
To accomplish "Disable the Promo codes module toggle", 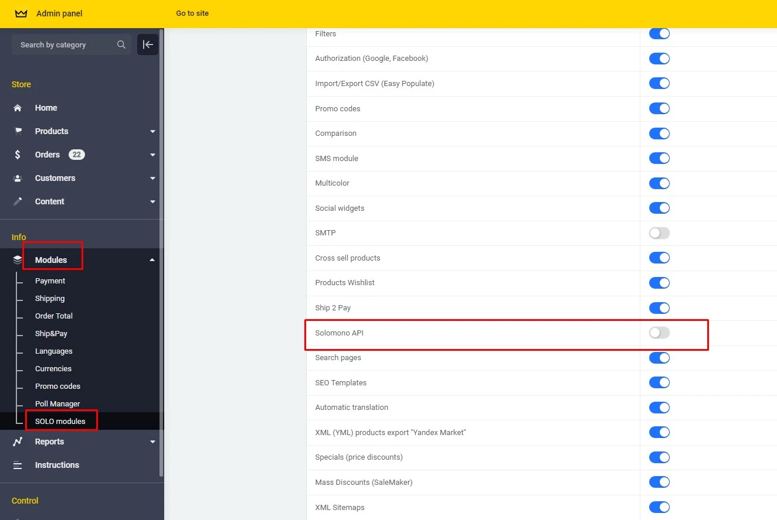I will (659, 108).
